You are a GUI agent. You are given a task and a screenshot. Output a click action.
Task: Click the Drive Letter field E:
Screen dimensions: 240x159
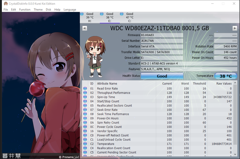162,58
